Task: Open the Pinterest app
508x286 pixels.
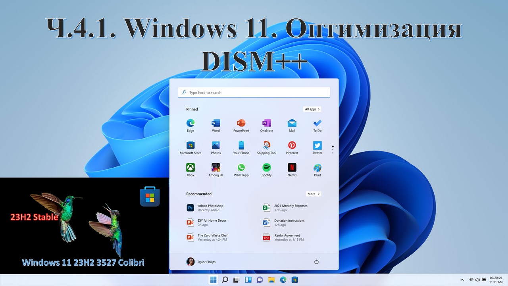Action: pyautogui.click(x=292, y=148)
